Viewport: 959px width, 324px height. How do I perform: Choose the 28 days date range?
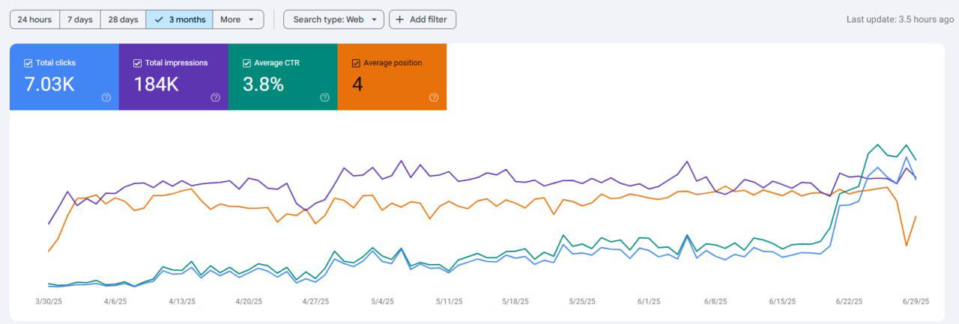point(123,19)
